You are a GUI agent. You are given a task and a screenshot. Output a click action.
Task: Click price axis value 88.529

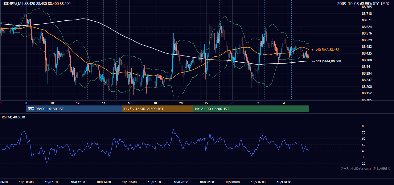pos(367,40)
